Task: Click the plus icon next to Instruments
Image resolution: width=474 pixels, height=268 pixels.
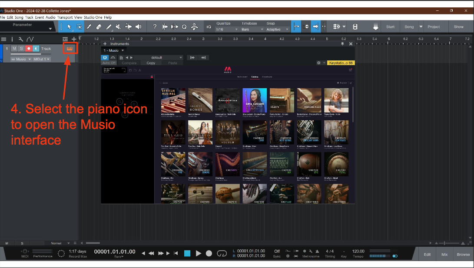Action: (x=105, y=44)
